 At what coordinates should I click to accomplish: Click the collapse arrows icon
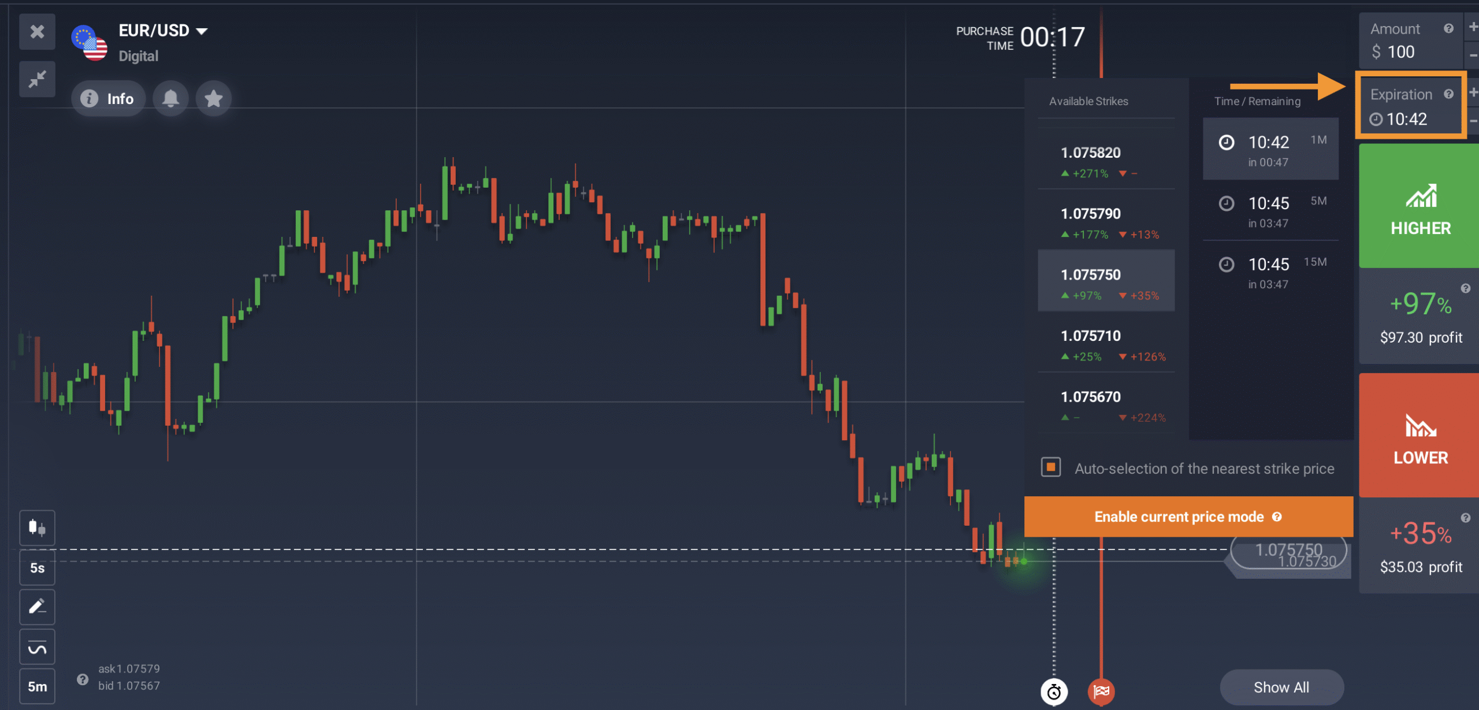[38, 79]
